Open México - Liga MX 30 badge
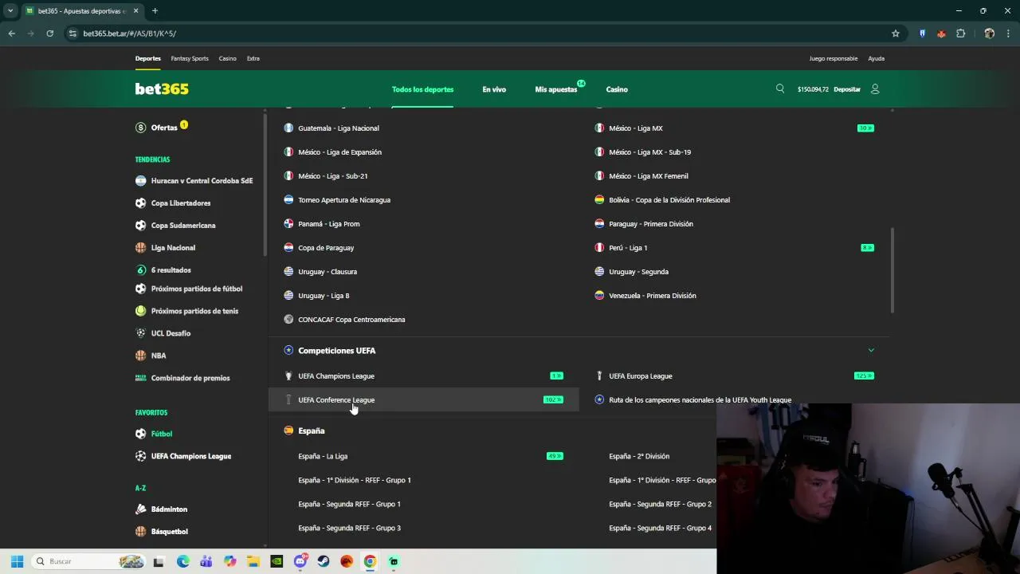 tap(865, 128)
